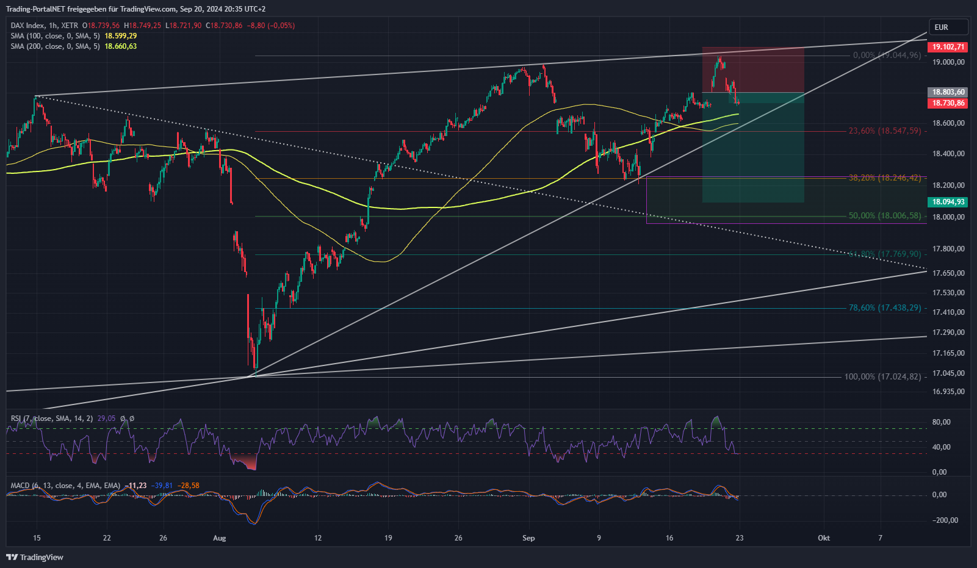Click the snapshot header Trading-PortalNET text

point(37,9)
